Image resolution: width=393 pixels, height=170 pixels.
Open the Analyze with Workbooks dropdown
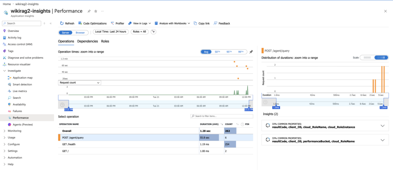coord(172,23)
